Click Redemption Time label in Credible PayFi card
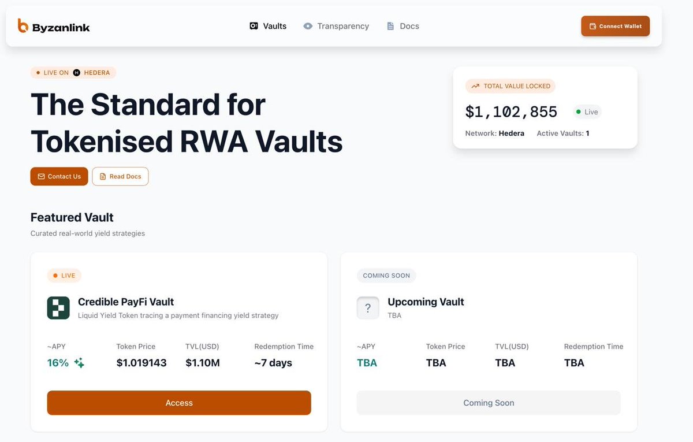The height and width of the screenshot is (442, 693). [x=284, y=347]
